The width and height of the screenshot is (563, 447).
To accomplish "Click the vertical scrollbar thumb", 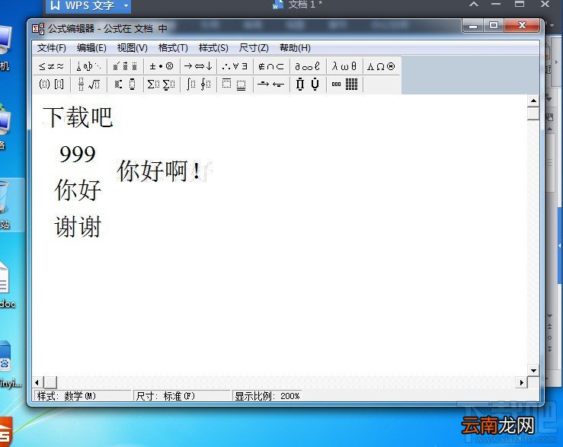I will click(533, 113).
